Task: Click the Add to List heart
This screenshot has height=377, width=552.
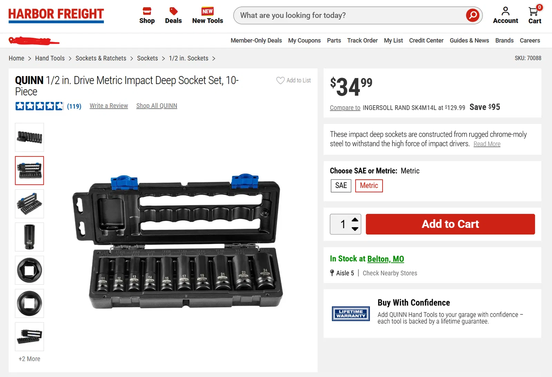Action: 280,81
